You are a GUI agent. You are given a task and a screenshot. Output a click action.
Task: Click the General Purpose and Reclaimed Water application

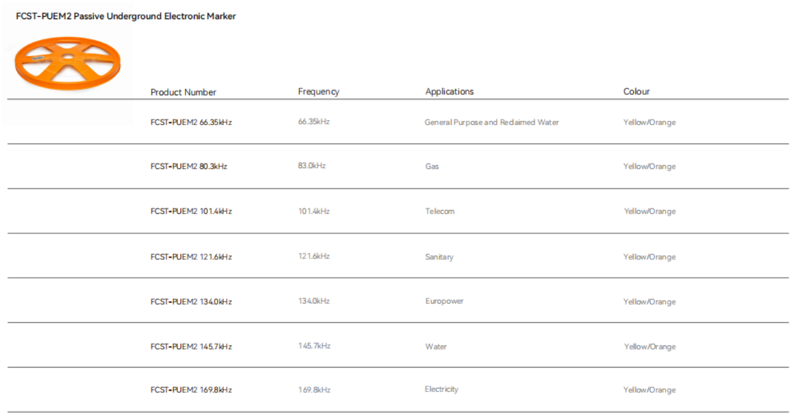point(491,122)
